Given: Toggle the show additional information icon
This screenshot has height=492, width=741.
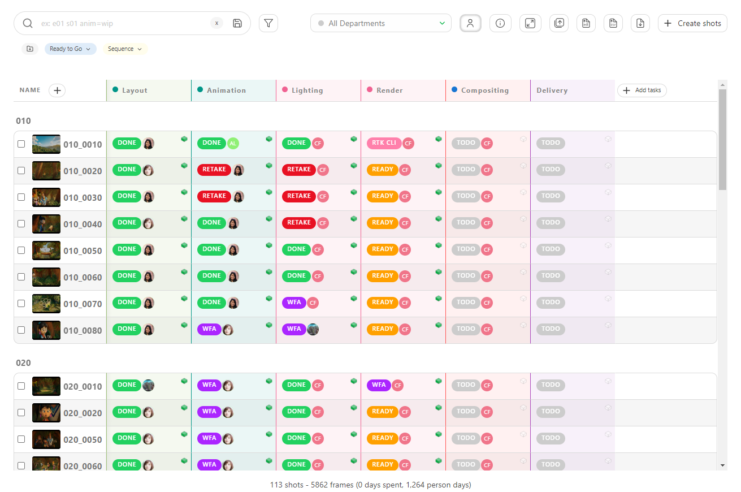Looking at the screenshot, I should [x=500, y=23].
